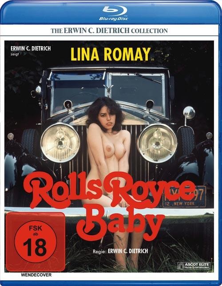This screenshot has height=286, width=222.
Task: Click the hood ornament above the grille
Action: [108, 91]
